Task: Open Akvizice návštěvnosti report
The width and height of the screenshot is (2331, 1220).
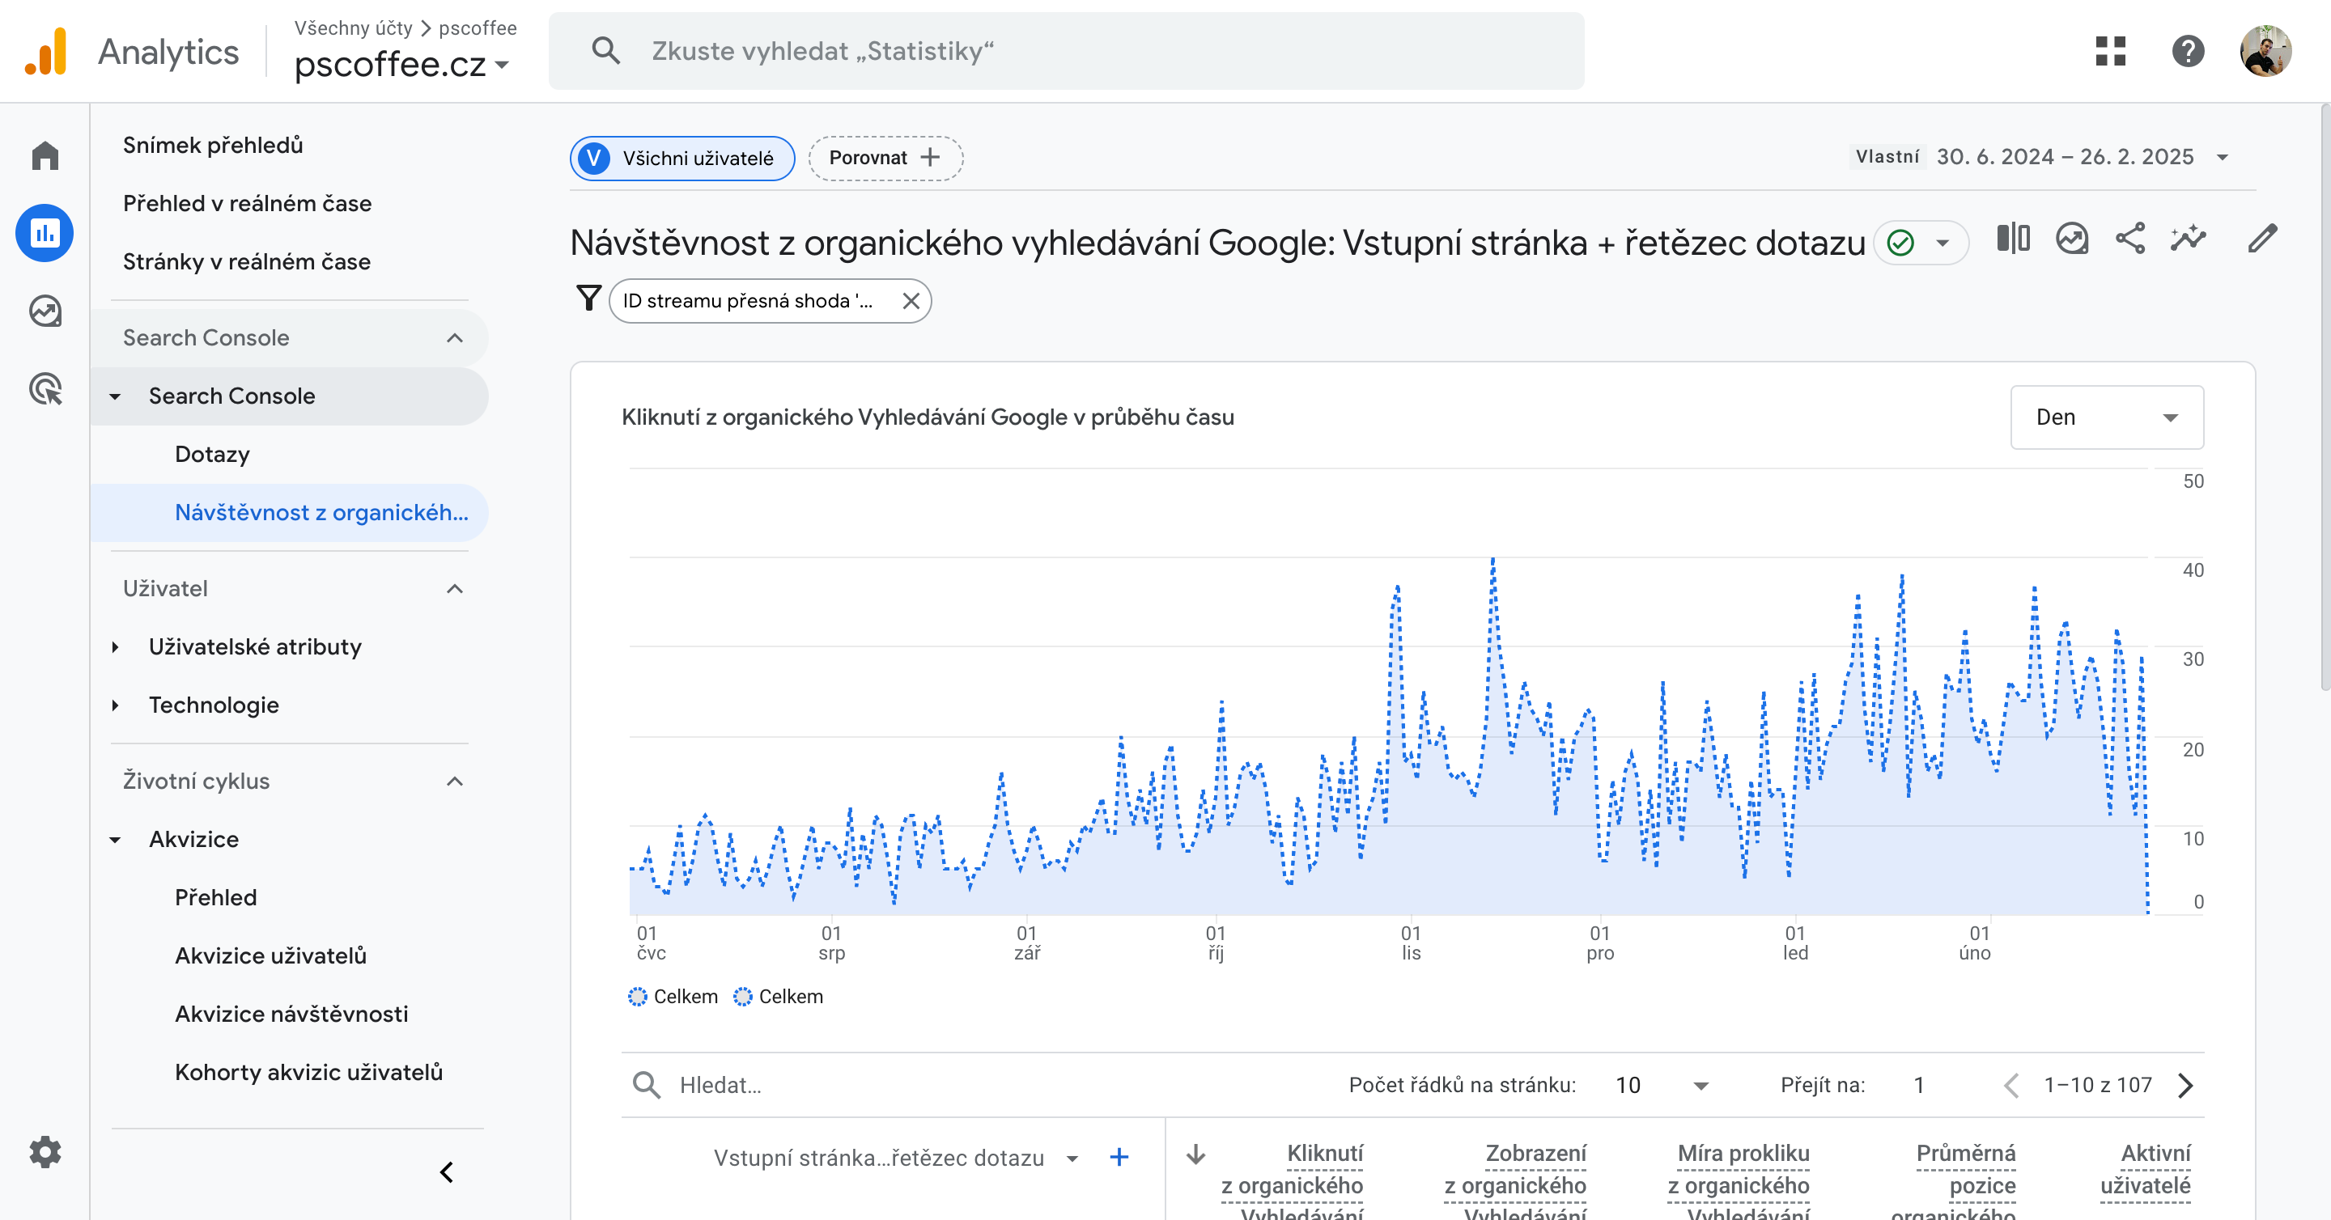Action: pyautogui.click(x=291, y=1014)
